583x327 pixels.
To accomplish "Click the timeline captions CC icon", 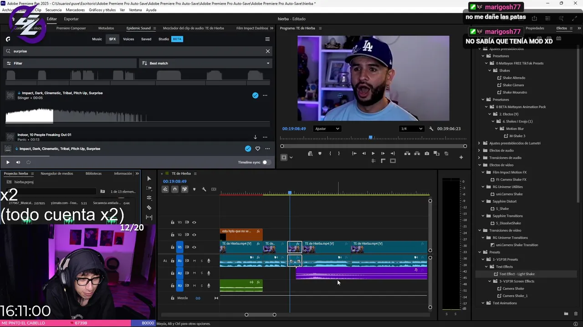I will tap(214, 189).
